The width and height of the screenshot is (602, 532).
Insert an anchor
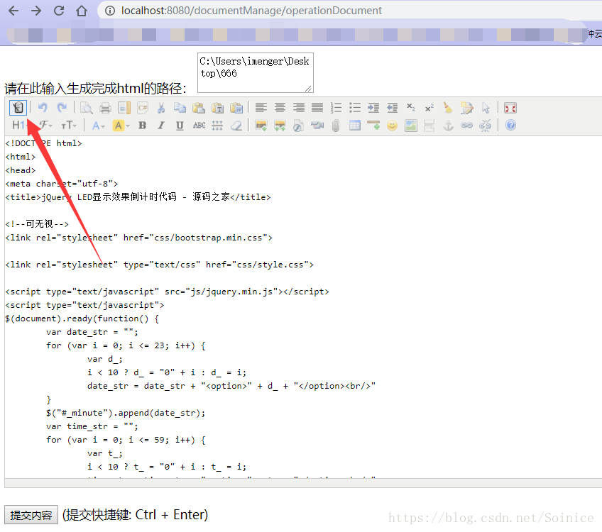click(448, 126)
